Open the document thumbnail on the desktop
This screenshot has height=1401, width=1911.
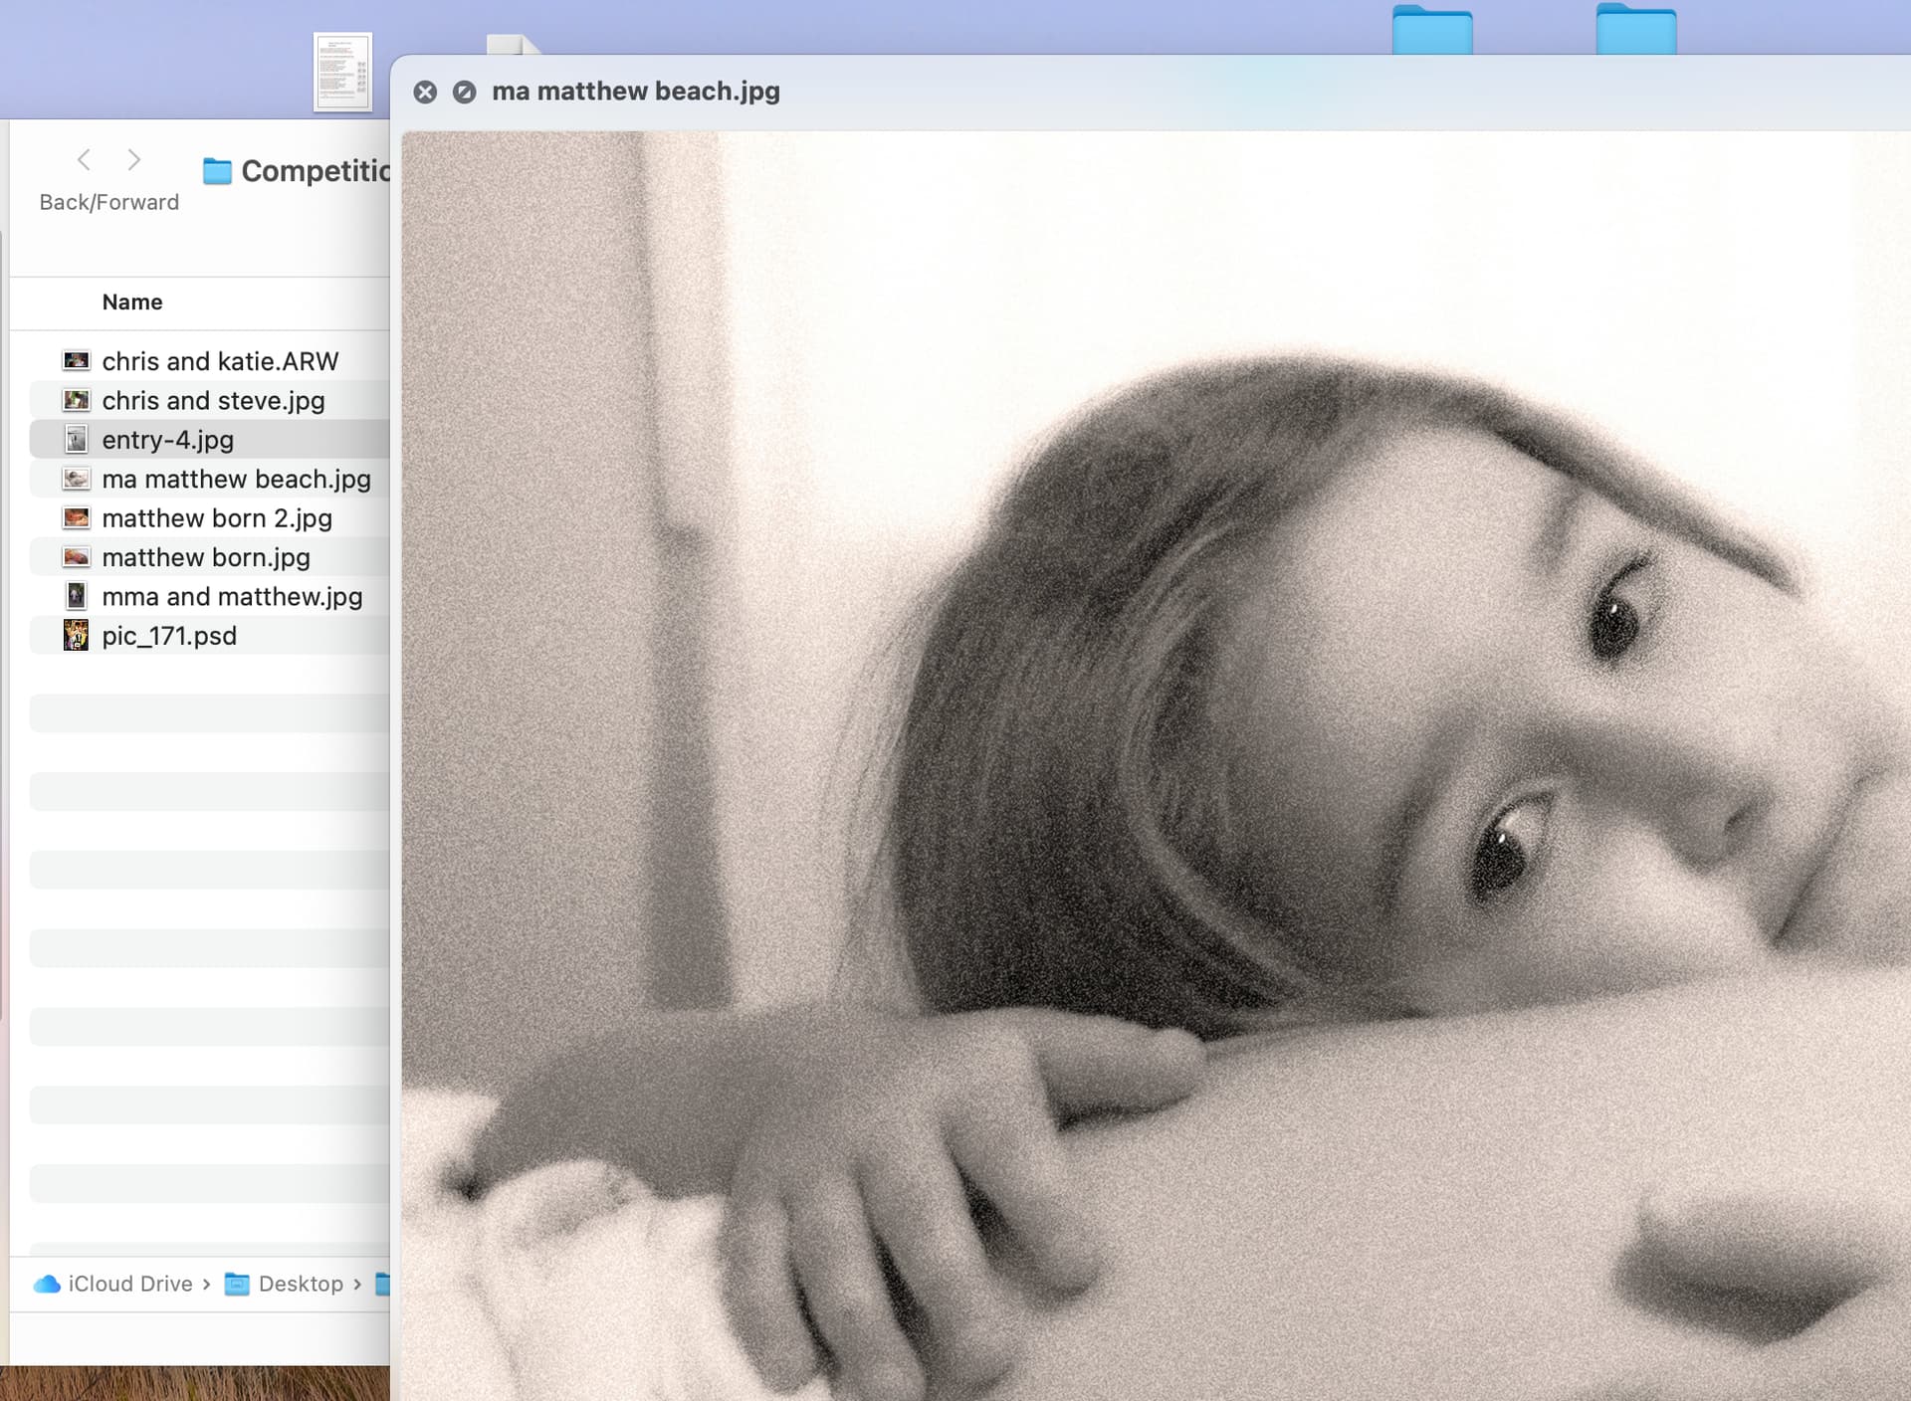[342, 73]
